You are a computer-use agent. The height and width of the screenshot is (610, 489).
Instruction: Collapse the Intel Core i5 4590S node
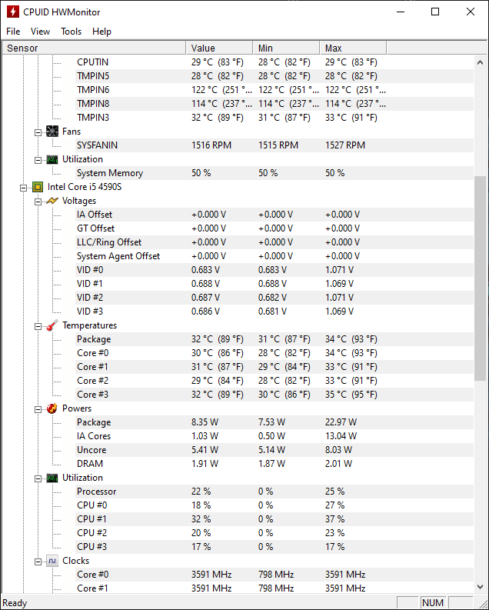24,187
